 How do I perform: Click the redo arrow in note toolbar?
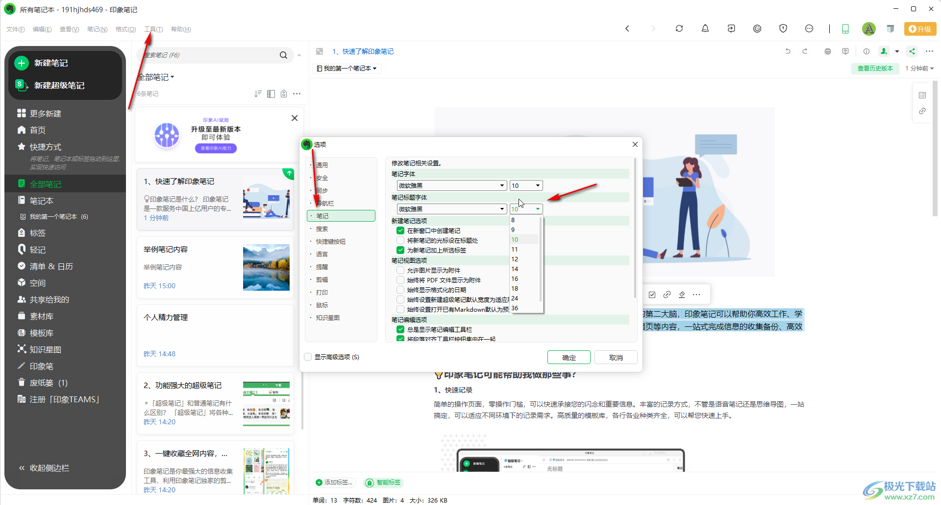[805, 51]
